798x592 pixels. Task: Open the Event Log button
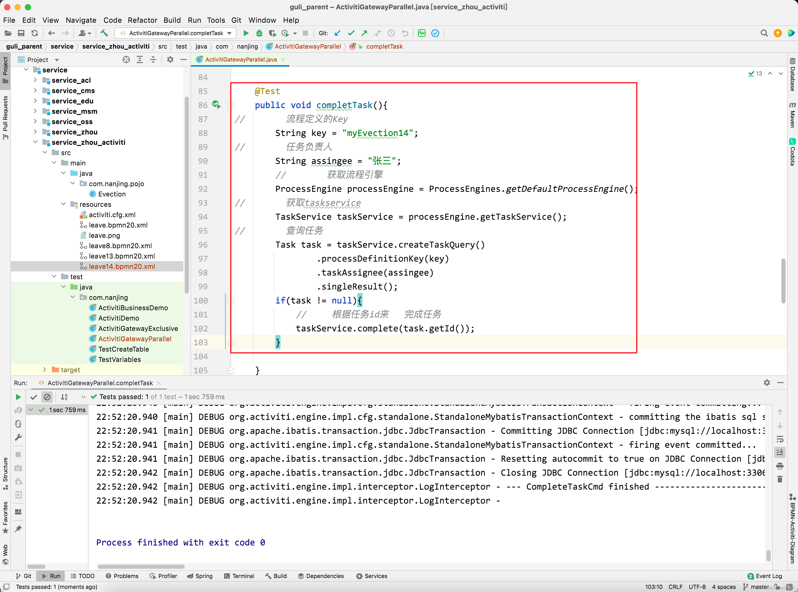764,576
